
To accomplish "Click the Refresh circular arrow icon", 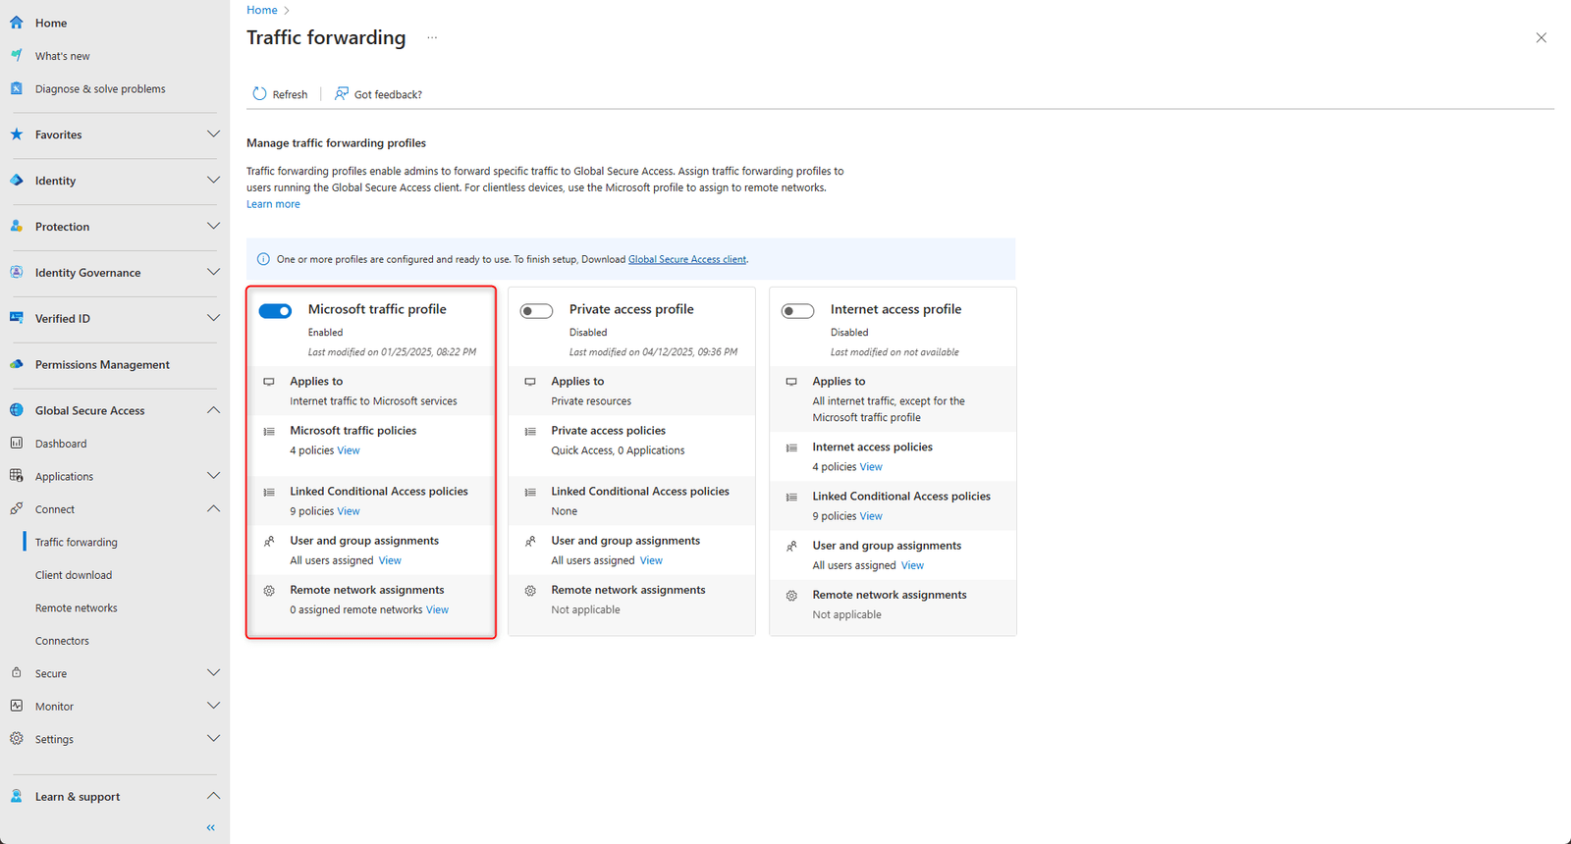I will click(x=259, y=94).
